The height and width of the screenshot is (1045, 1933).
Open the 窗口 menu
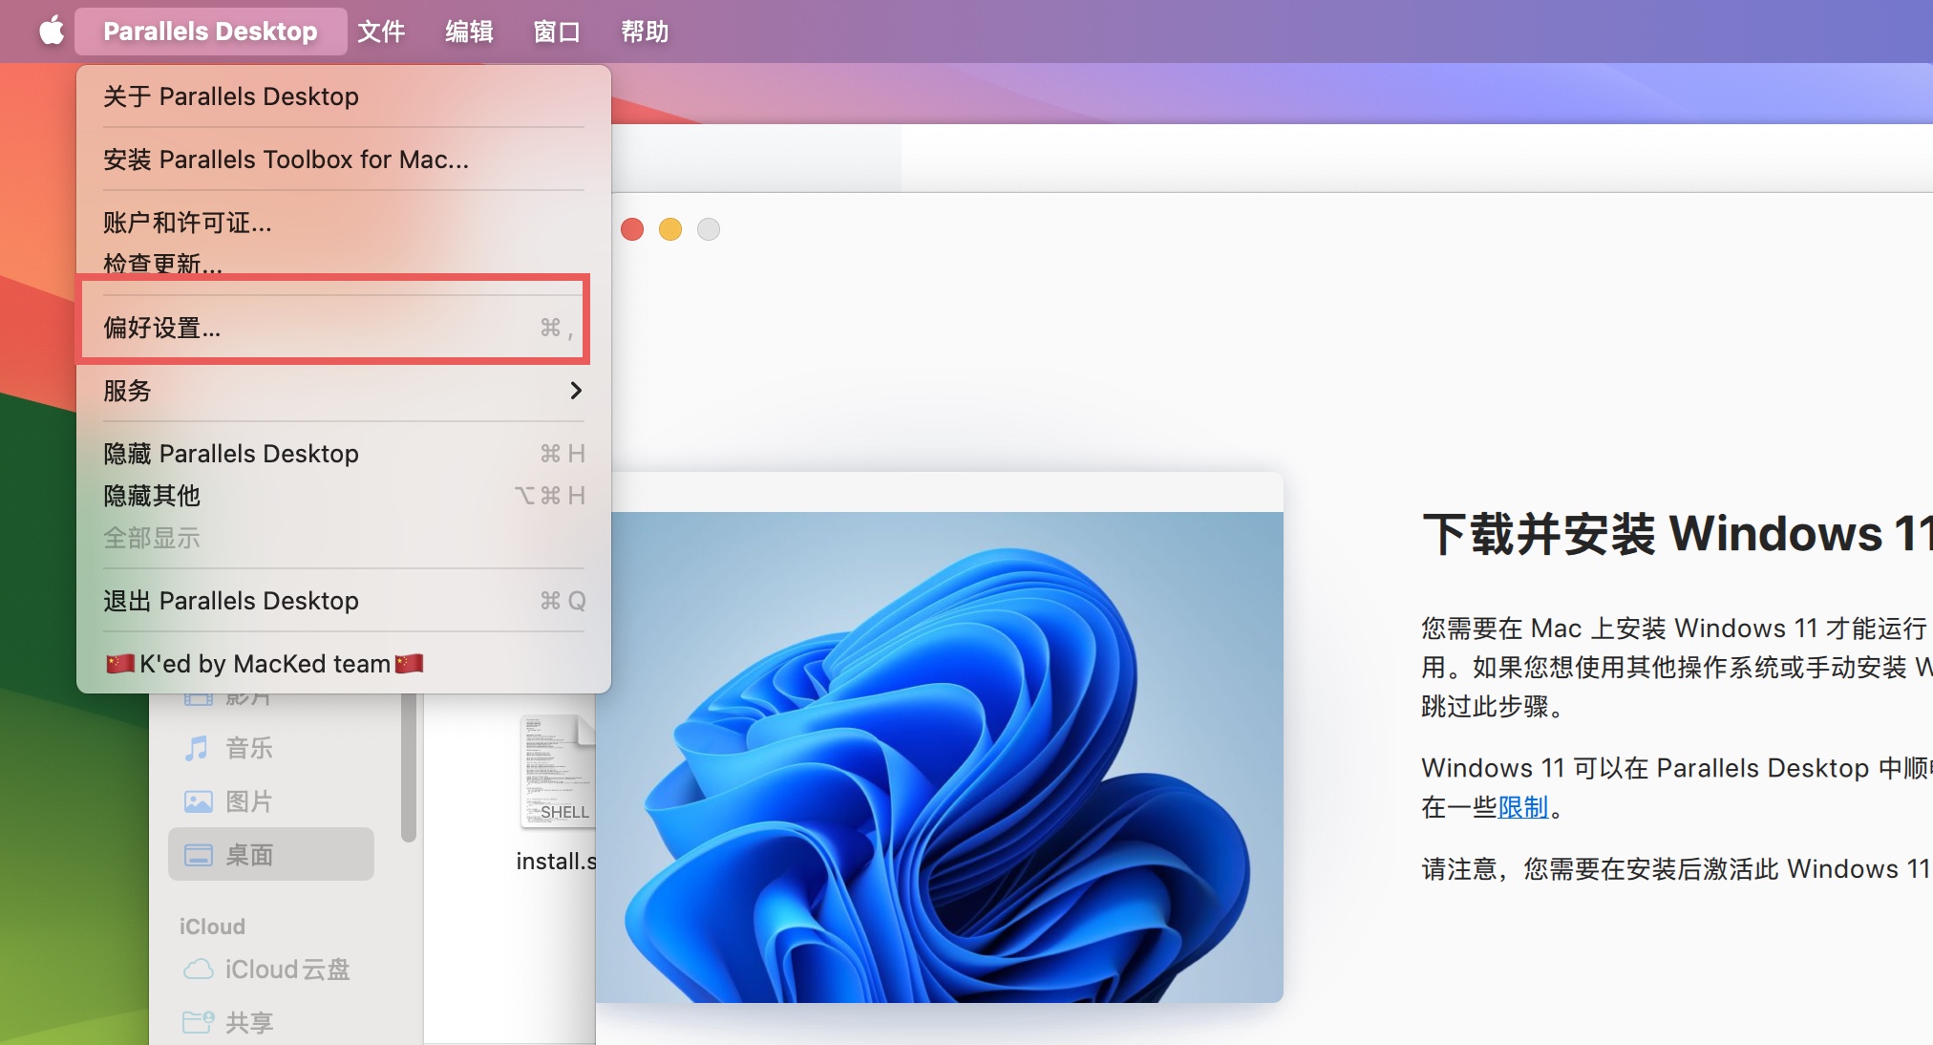tap(557, 32)
